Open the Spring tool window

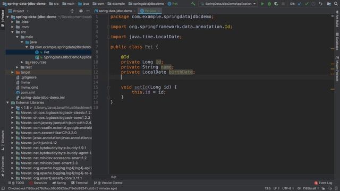(59, 183)
